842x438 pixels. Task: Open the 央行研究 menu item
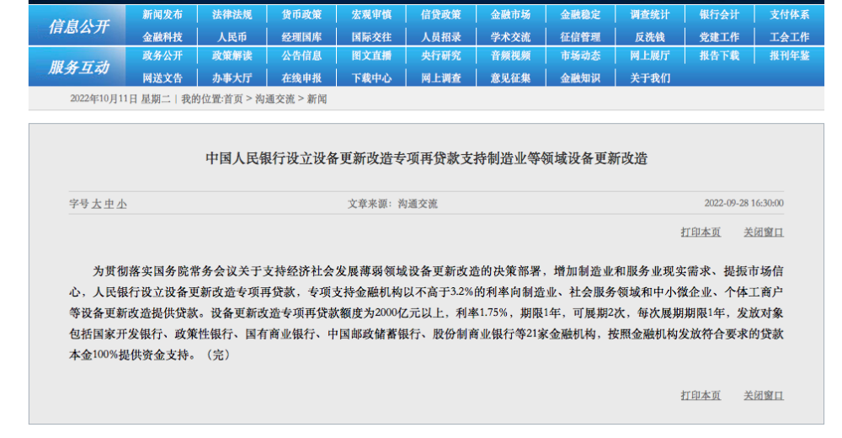[441, 56]
